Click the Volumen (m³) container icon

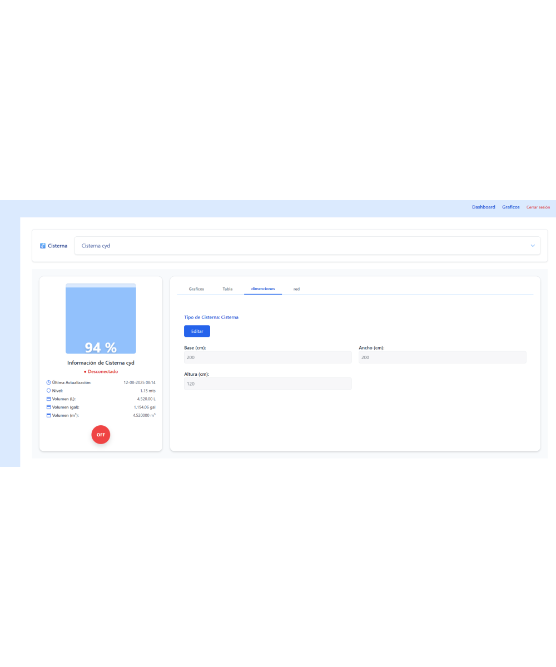[x=48, y=415]
